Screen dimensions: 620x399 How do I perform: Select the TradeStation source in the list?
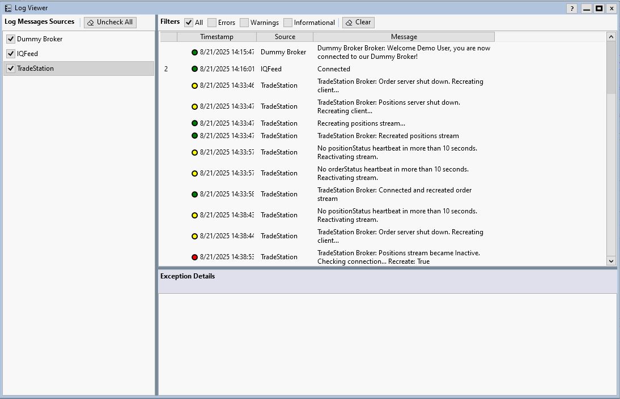(36, 68)
